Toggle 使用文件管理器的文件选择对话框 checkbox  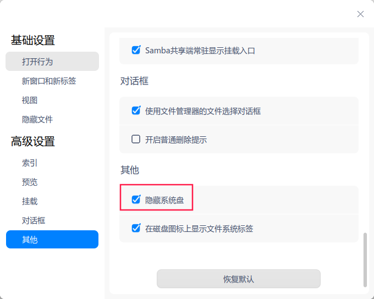(x=136, y=110)
